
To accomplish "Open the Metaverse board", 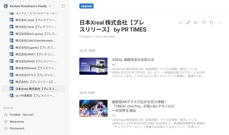I will [x=17, y=122].
